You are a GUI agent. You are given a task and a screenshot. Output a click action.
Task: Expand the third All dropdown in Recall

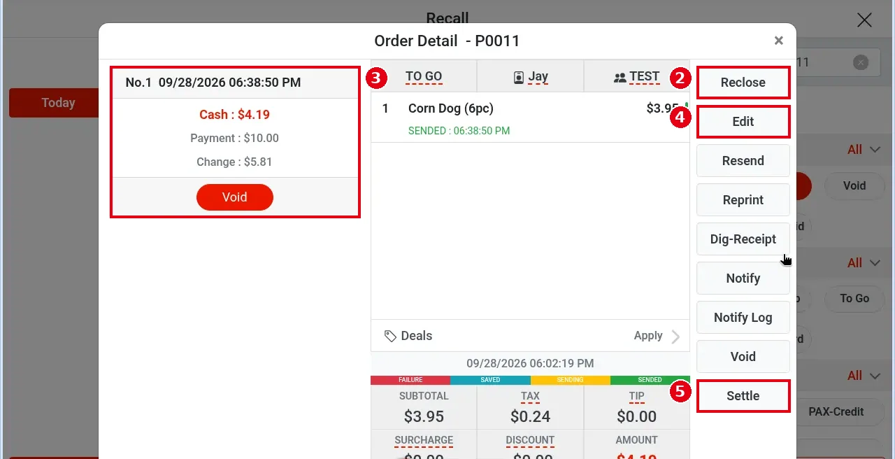pyautogui.click(x=864, y=376)
